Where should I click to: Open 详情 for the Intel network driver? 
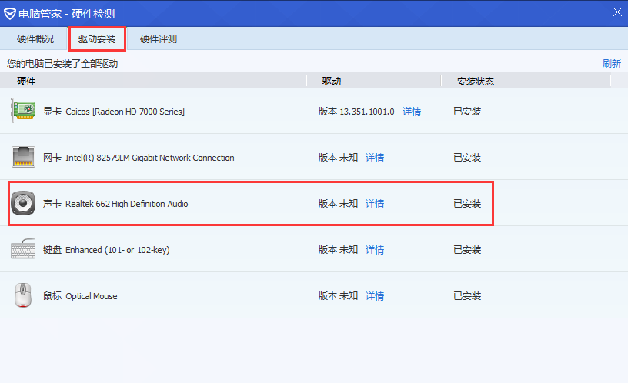[x=375, y=158]
